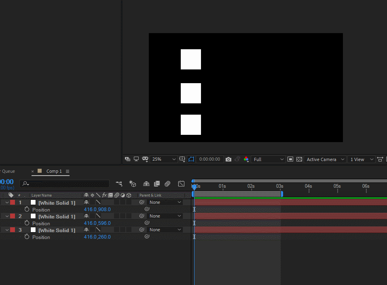Toggle Position stopwatch on layer 3
Image resolution: width=387 pixels, height=285 pixels.
pyautogui.click(x=27, y=237)
